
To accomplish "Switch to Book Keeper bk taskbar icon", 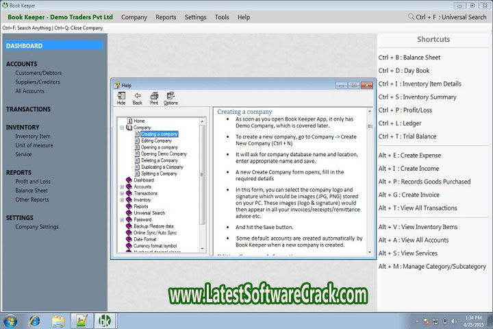I will click(x=104, y=320).
